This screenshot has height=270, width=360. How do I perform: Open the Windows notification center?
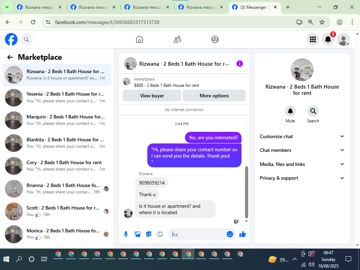(x=348, y=259)
